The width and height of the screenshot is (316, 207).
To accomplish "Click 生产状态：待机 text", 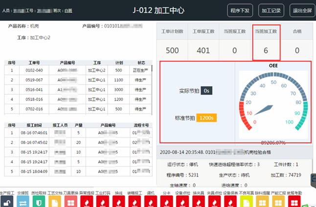I will click(234, 175).
